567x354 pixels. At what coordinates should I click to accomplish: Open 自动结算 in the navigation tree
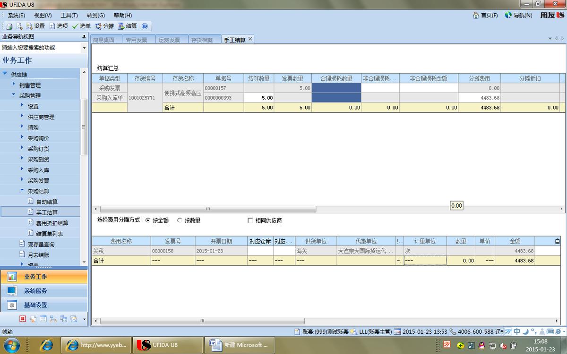47,202
